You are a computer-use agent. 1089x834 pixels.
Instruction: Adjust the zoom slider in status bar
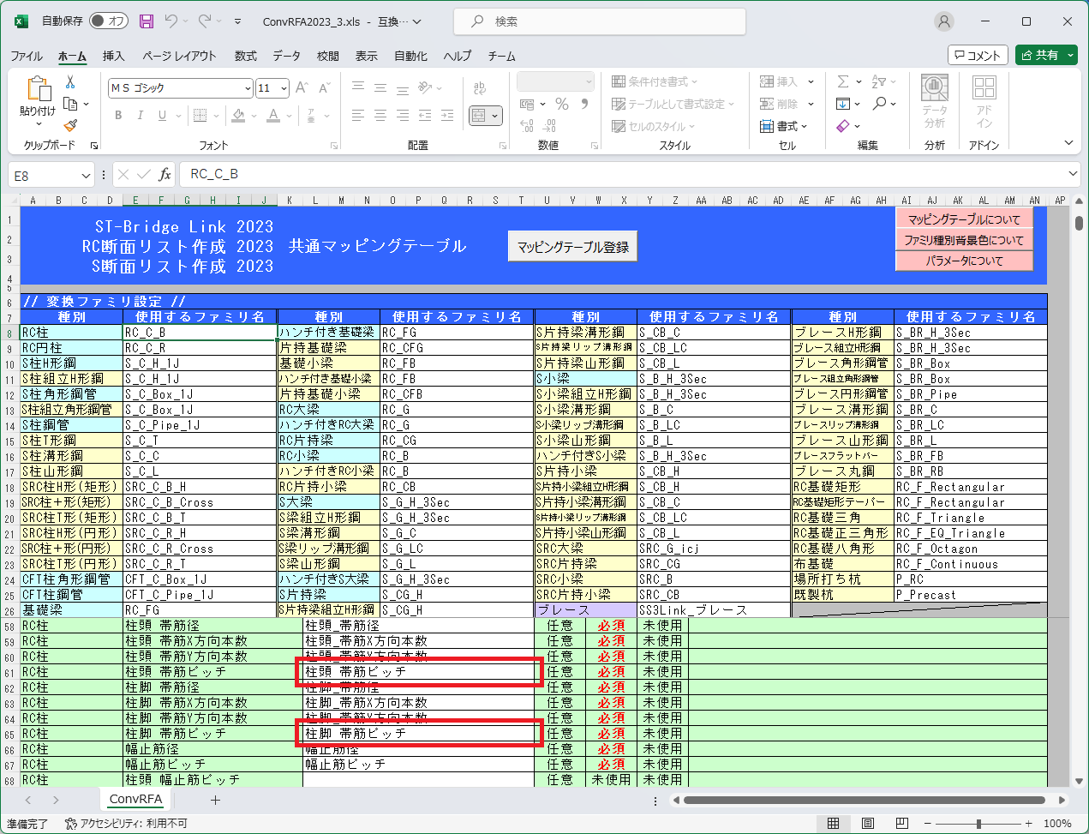978,824
